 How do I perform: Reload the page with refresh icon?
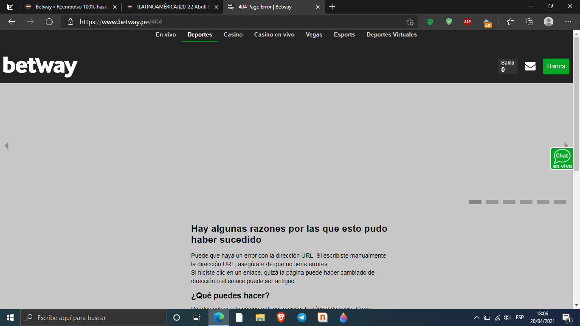click(49, 22)
